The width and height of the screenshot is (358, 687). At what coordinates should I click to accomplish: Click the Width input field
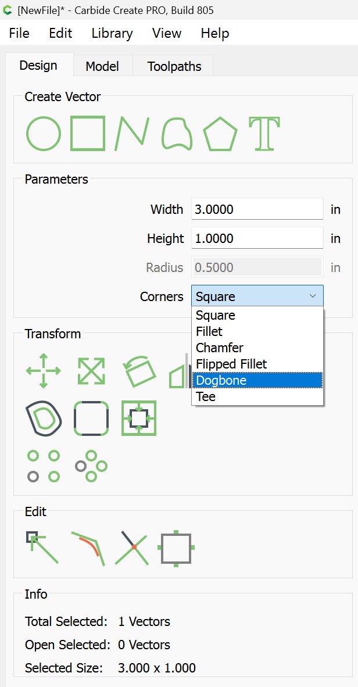pyautogui.click(x=257, y=209)
